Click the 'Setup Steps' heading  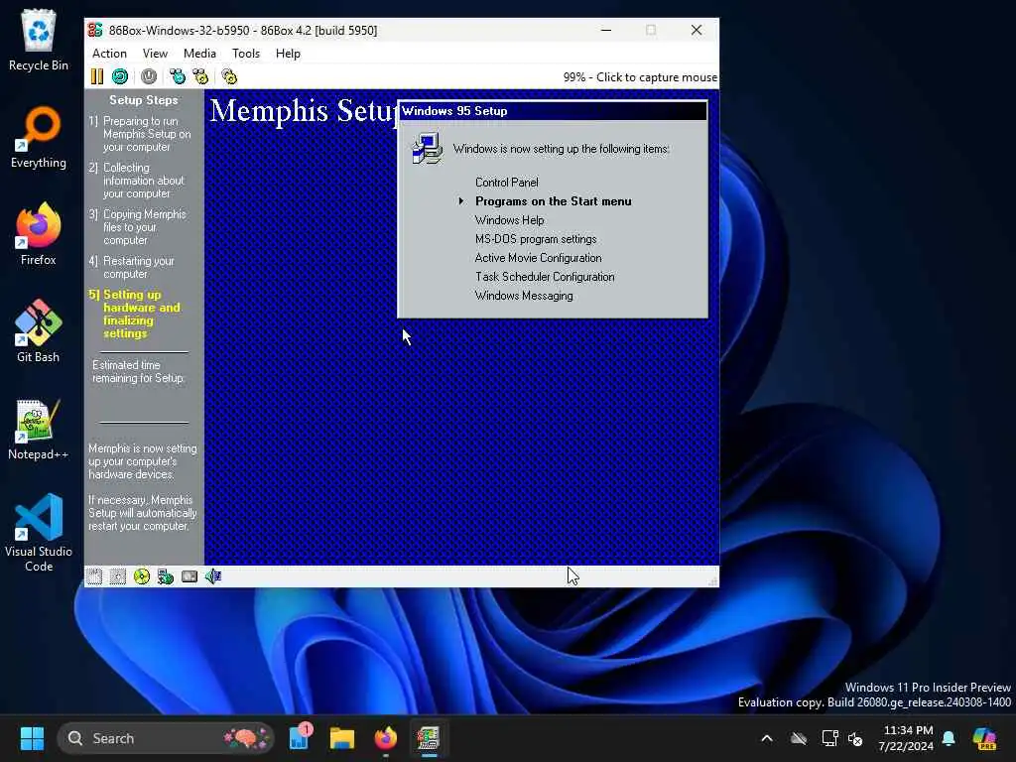(x=143, y=100)
